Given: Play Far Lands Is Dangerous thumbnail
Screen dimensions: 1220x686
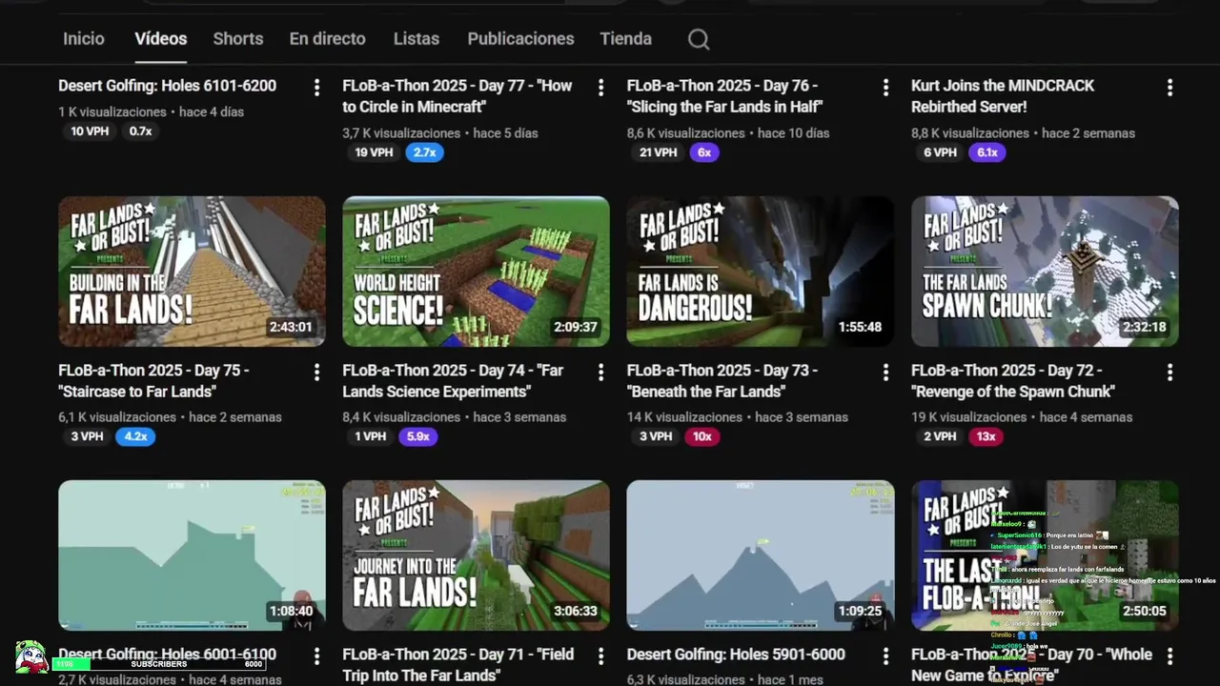Looking at the screenshot, I should [x=761, y=272].
